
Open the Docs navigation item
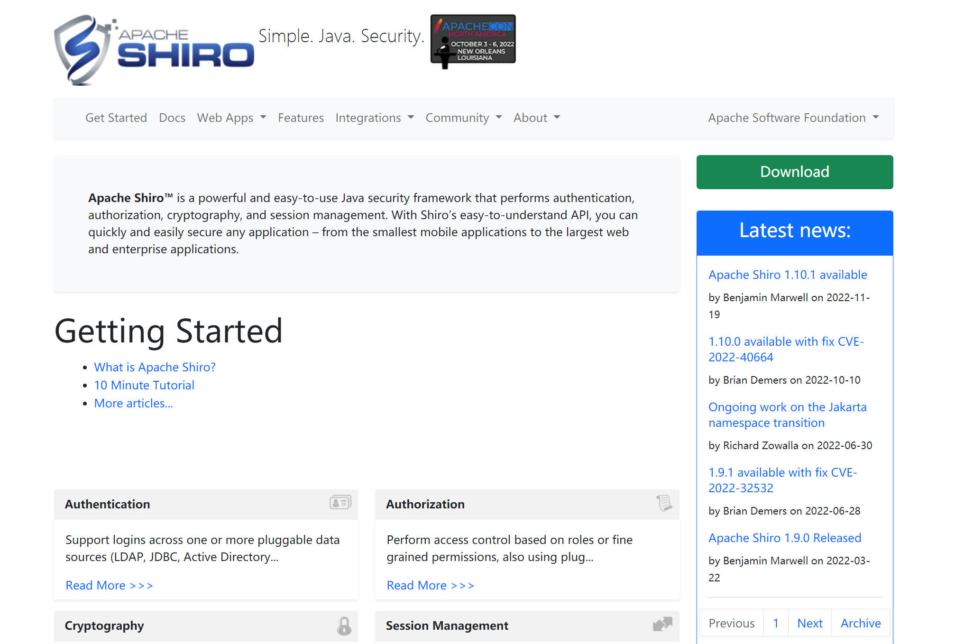(x=172, y=118)
